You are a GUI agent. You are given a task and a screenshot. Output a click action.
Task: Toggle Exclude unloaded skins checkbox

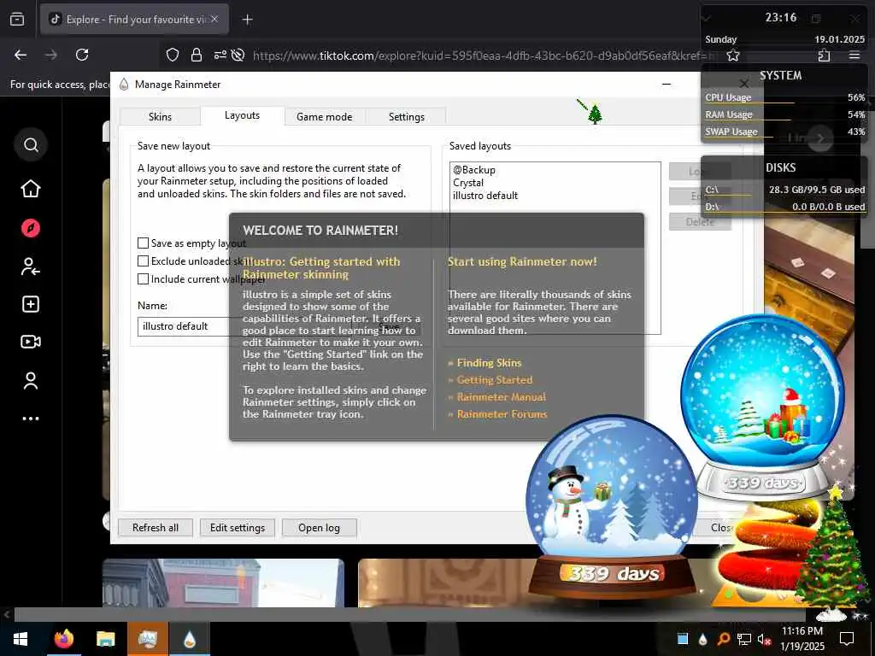143,261
